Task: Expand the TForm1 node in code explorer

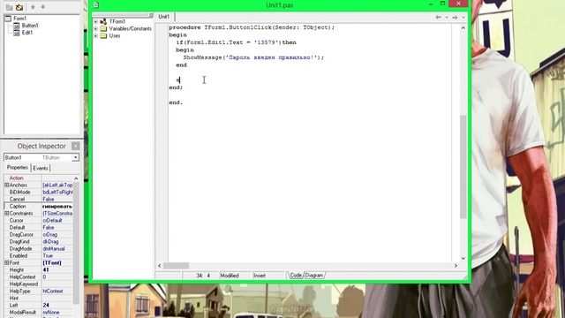Action: 96,21
